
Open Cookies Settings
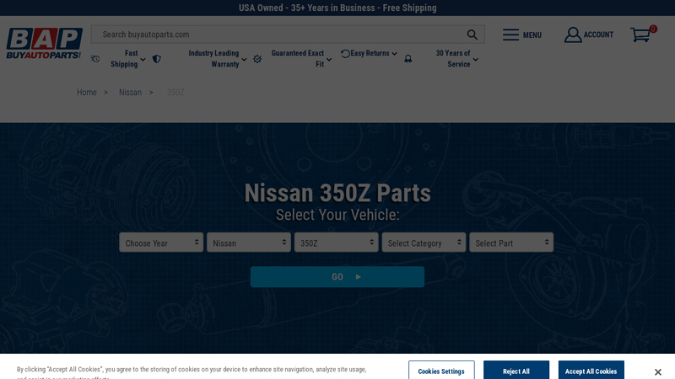(441, 371)
